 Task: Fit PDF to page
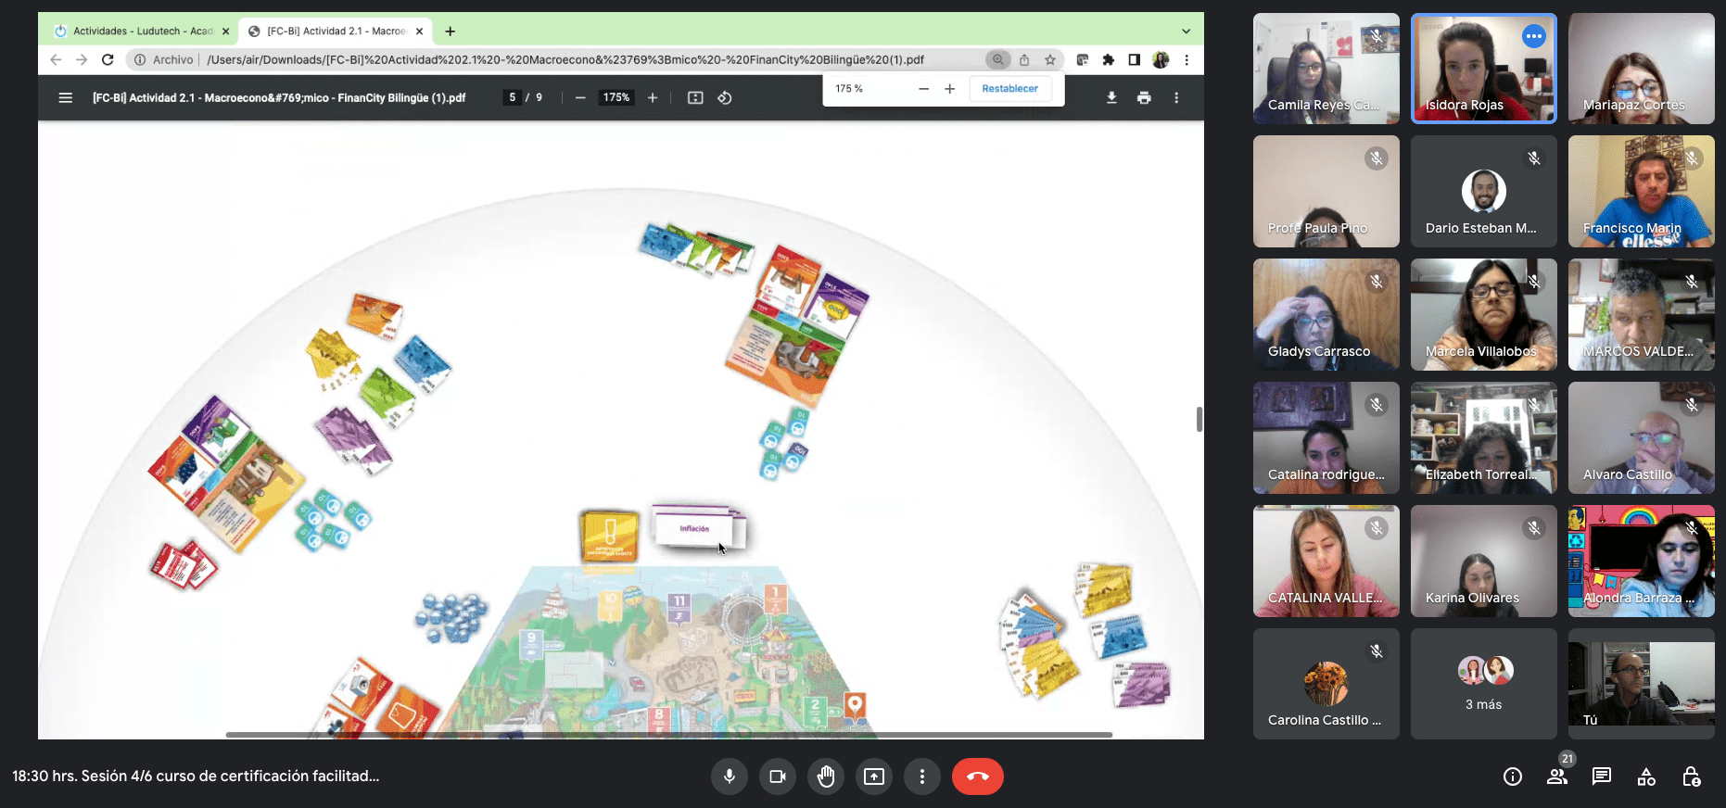click(x=695, y=97)
